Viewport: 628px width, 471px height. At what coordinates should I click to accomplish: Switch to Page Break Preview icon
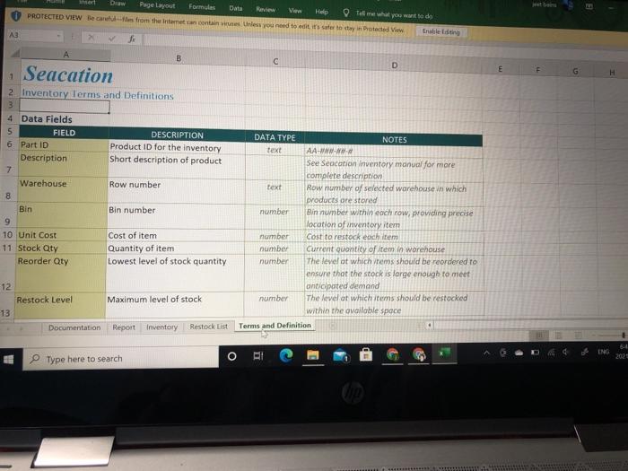[578, 335]
